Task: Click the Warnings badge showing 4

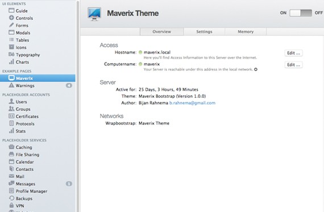Action: 69,85
